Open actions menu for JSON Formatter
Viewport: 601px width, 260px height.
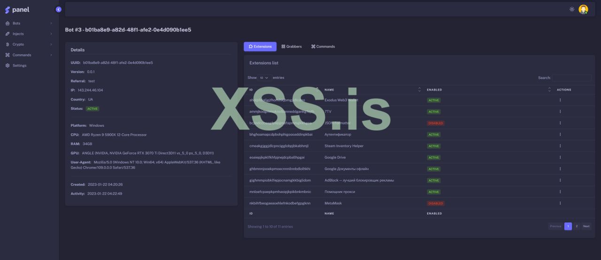[x=560, y=123]
